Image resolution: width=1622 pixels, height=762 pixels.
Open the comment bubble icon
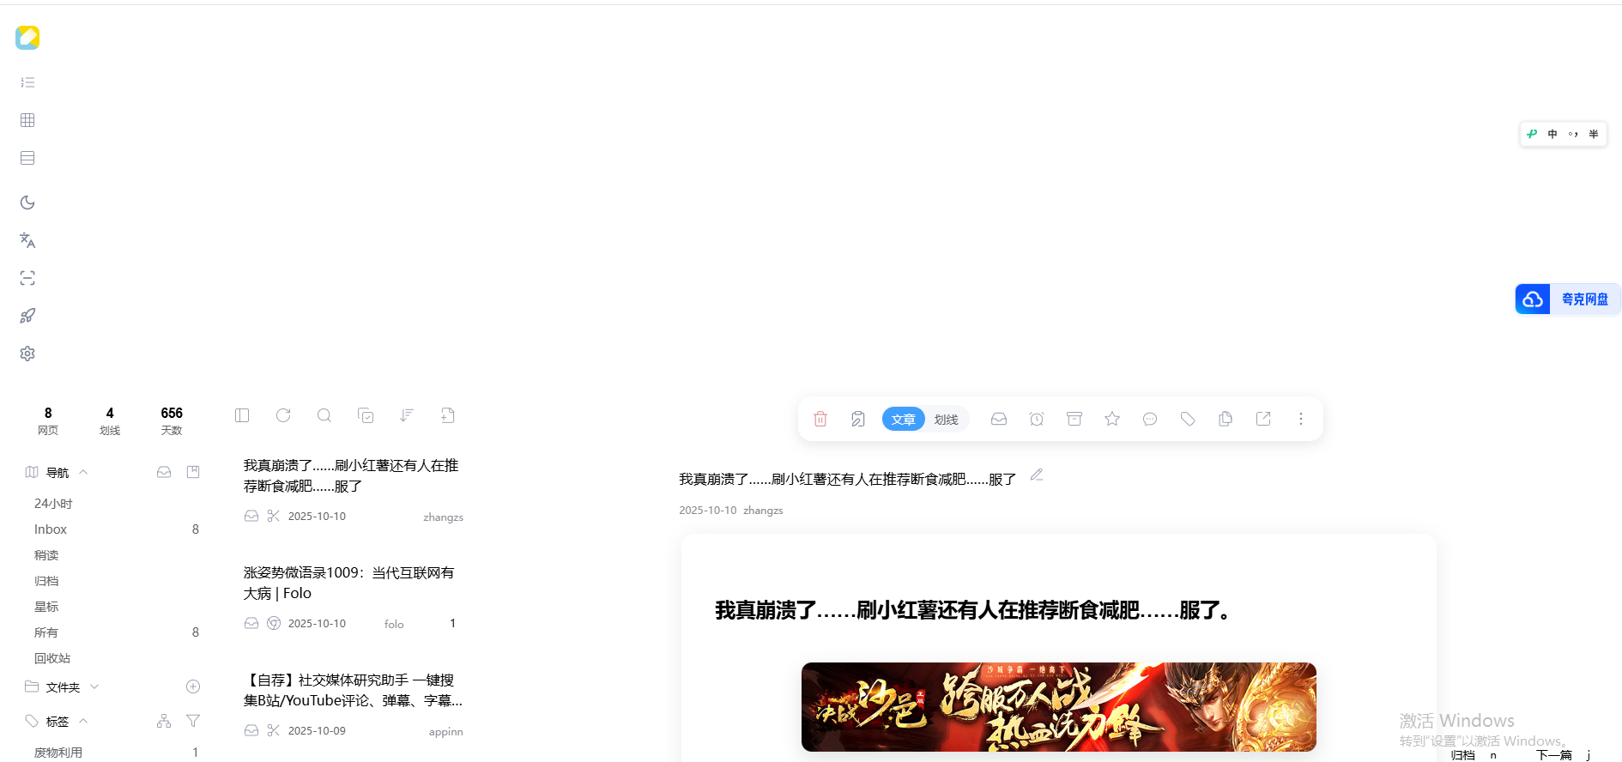pos(1150,419)
